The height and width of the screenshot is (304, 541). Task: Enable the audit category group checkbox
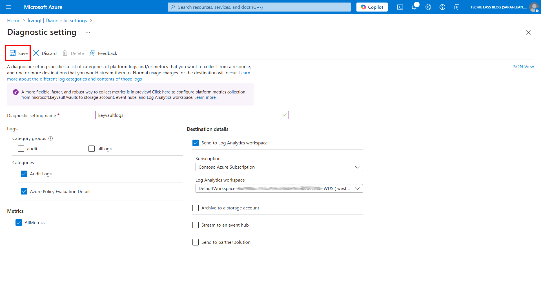point(21,149)
